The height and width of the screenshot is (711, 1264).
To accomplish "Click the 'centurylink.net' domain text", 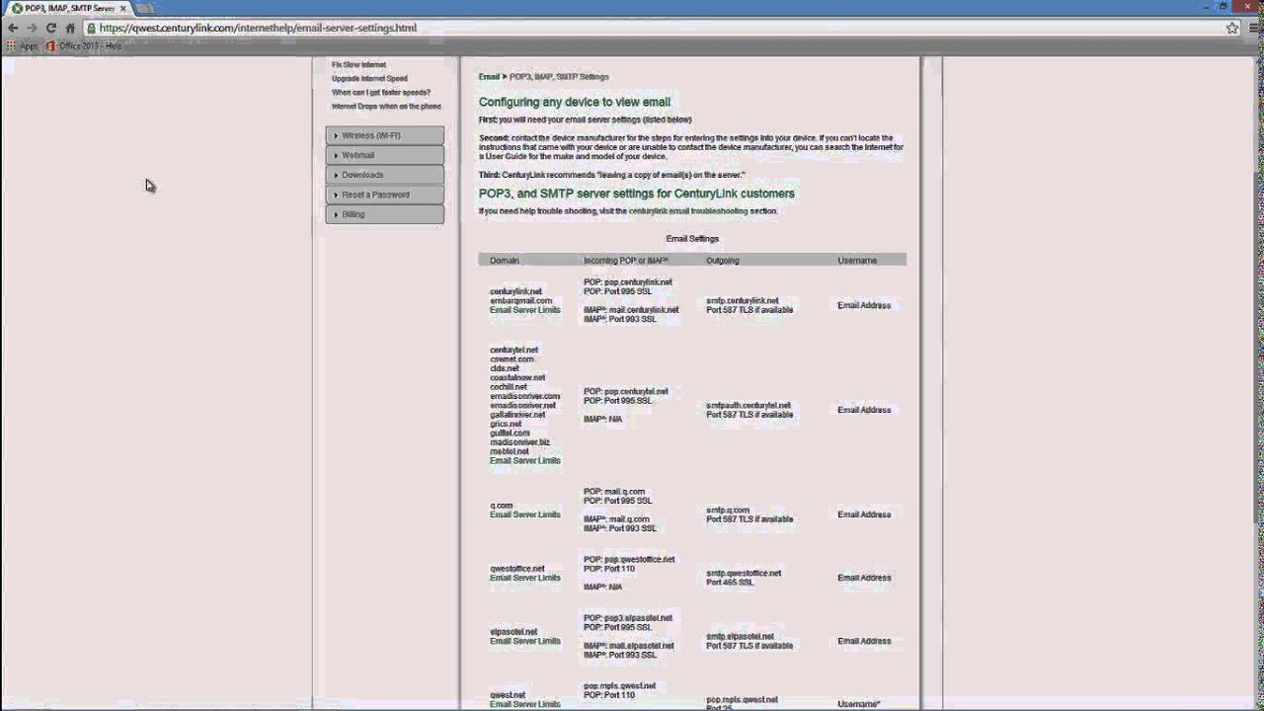I will [x=515, y=292].
